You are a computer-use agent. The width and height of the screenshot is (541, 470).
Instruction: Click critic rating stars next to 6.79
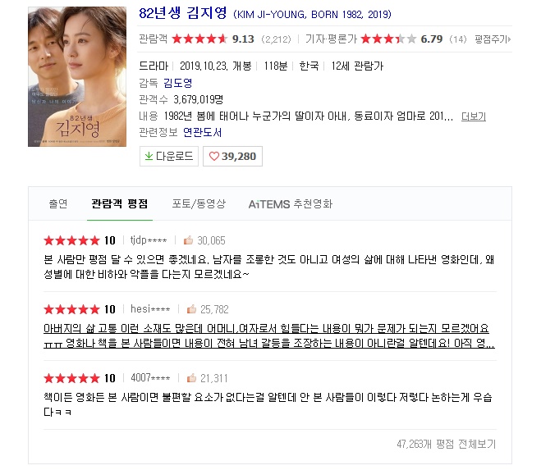388,39
